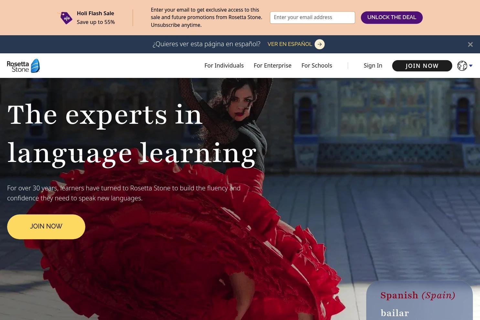The width and height of the screenshot is (480, 320).
Task: Click the word bailar on the card
Action: click(x=395, y=313)
